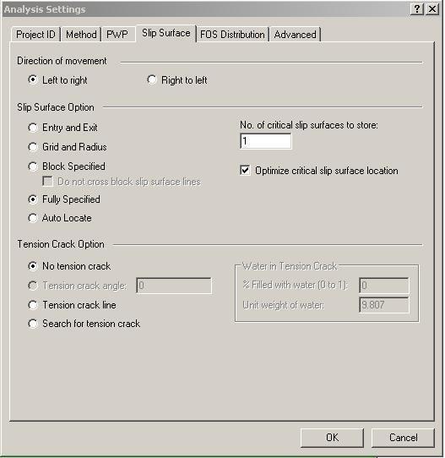Select the No tension crack option
The width and height of the screenshot is (445, 458).
69,266
